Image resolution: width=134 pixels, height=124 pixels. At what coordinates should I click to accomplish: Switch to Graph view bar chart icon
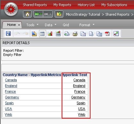tap(50, 34)
